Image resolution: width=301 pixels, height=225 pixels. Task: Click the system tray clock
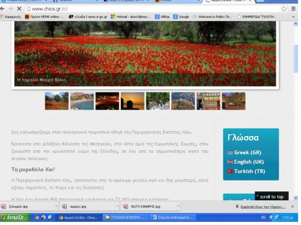point(288,217)
